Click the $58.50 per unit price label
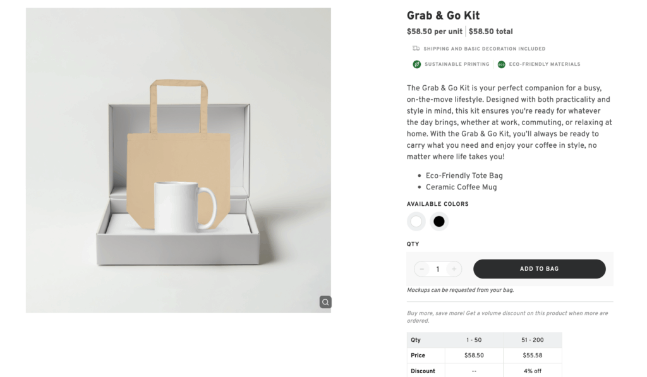The height and width of the screenshot is (377, 647). (434, 31)
